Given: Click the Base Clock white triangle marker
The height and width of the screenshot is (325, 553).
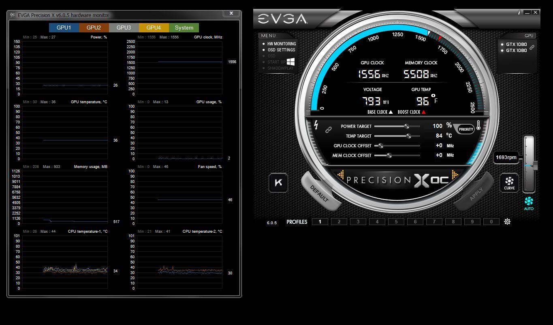Looking at the screenshot, I should [391, 112].
